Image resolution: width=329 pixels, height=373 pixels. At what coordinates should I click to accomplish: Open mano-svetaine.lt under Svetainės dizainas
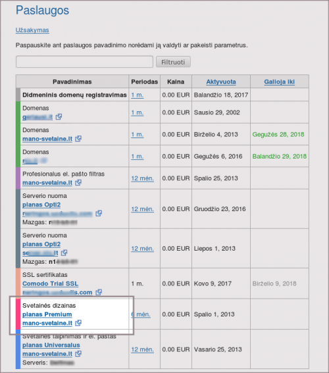tap(47, 323)
